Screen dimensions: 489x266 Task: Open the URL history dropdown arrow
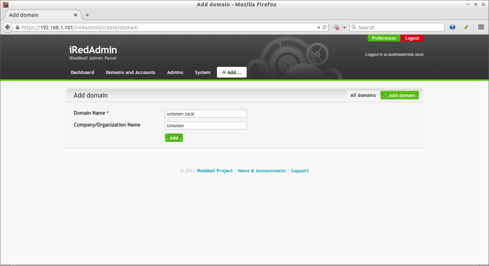(x=319, y=28)
